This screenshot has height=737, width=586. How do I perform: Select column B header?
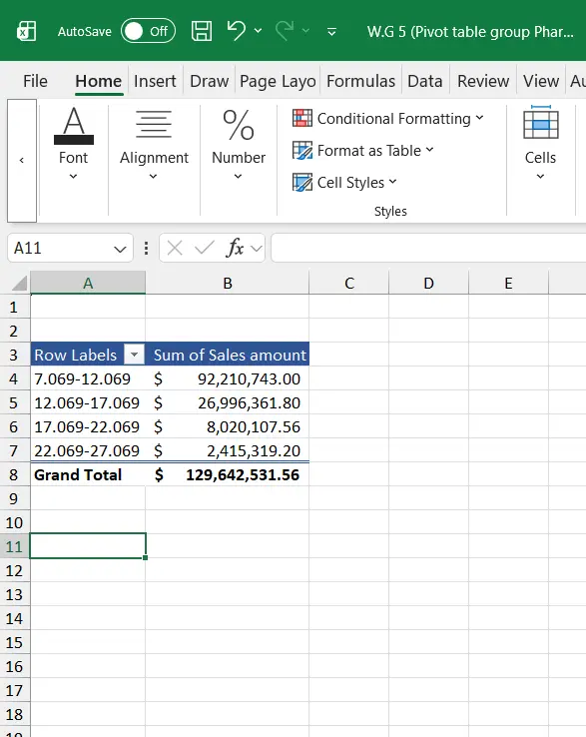[x=228, y=283]
